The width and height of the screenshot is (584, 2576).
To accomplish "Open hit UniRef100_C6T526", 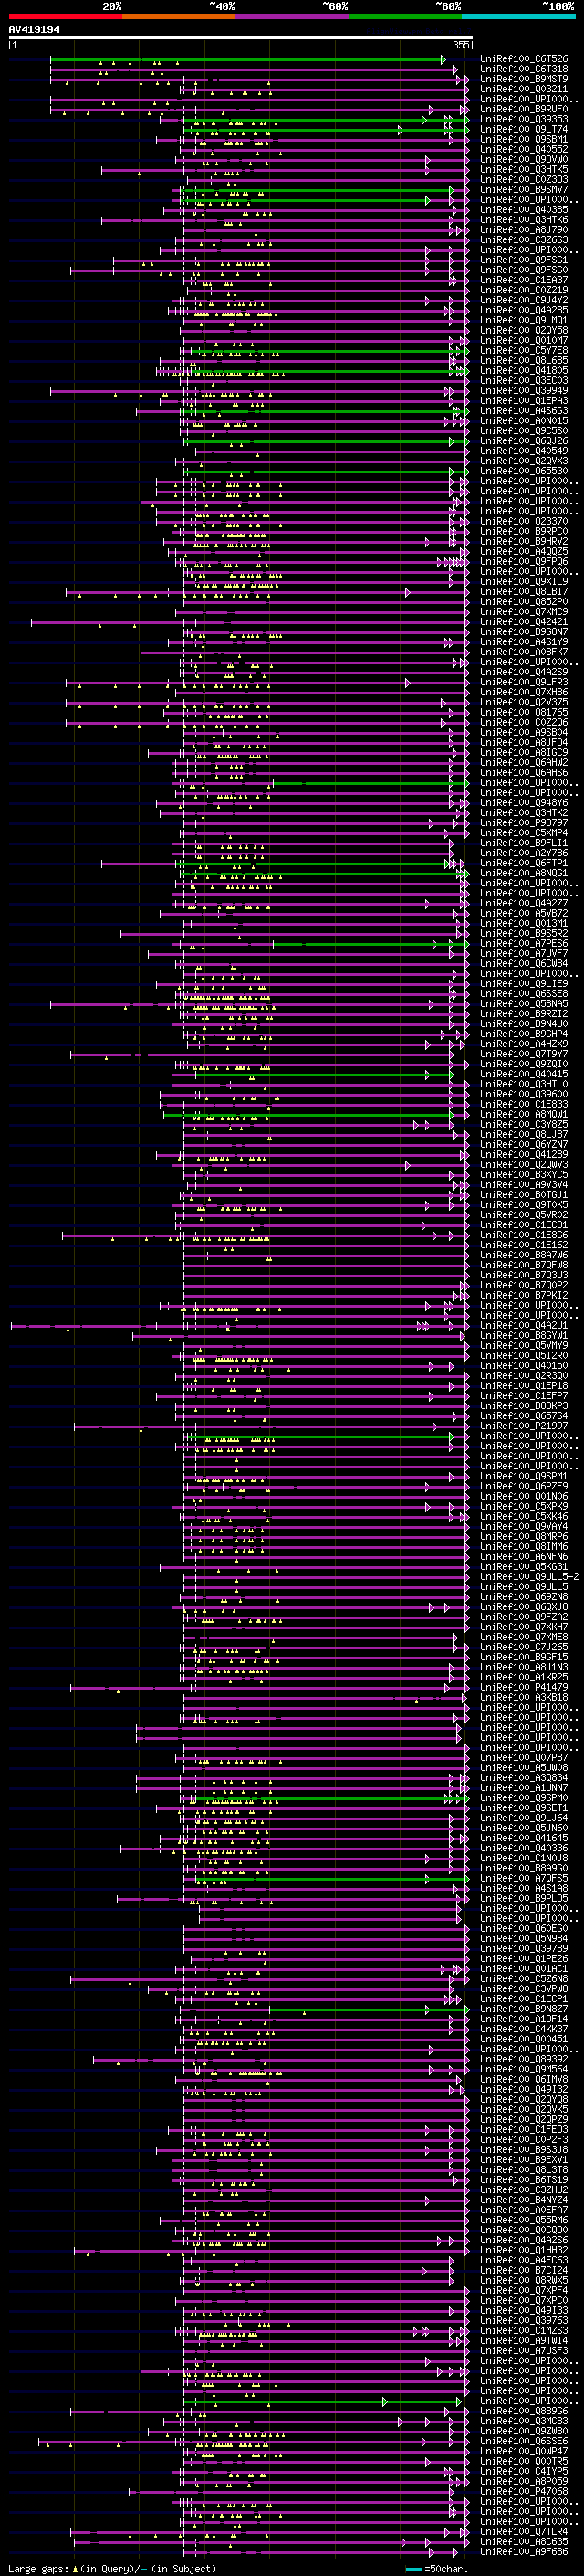I will tap(524, 59).
